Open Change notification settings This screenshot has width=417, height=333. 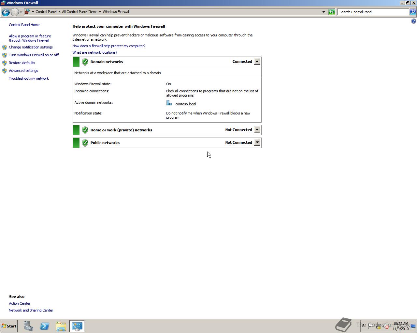click(x=31, y=47)
